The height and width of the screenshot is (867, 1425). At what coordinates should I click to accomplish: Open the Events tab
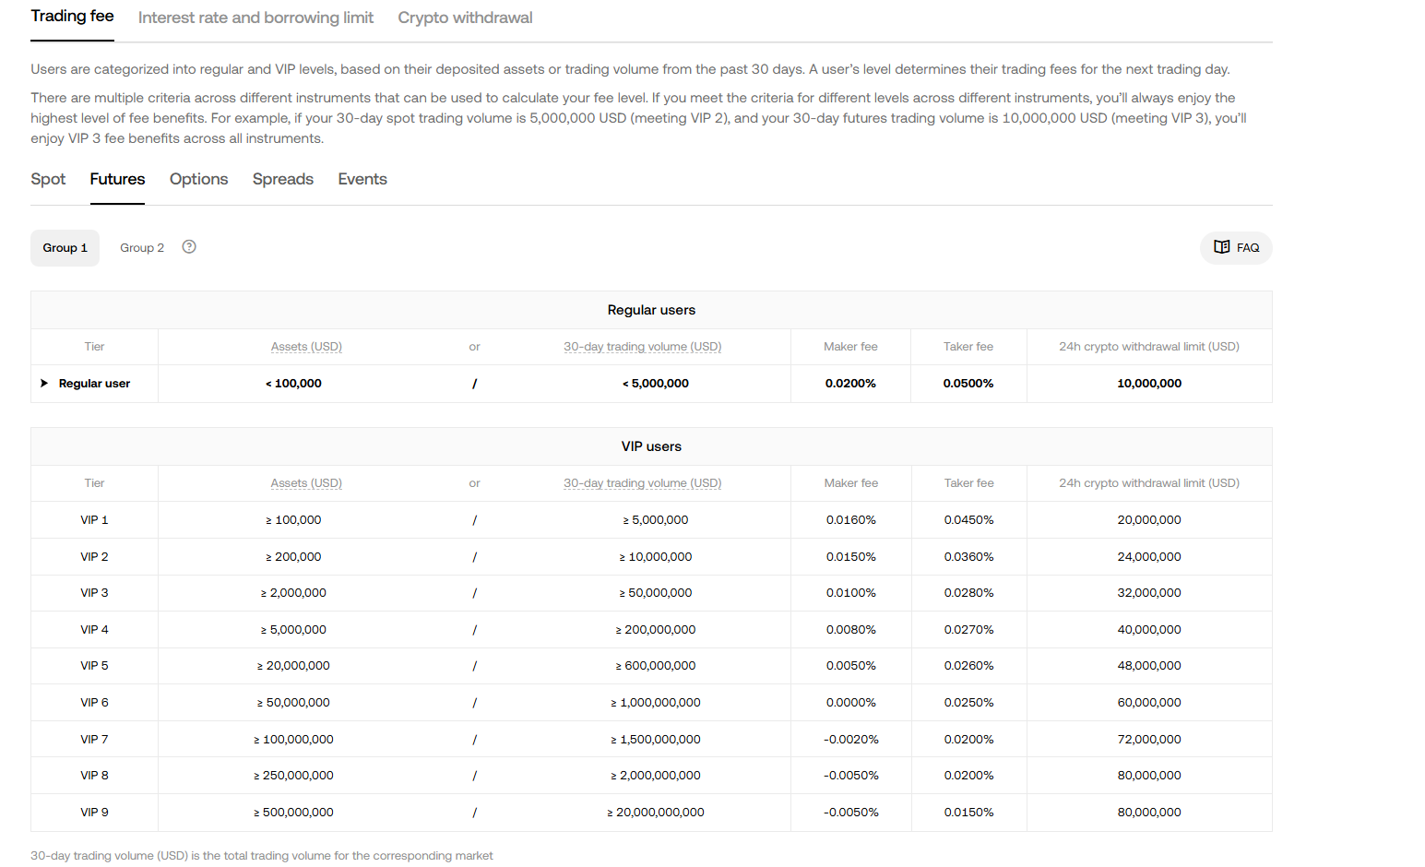click(x=362, y=179)
